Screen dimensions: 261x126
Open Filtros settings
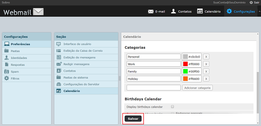click(27, 79)
